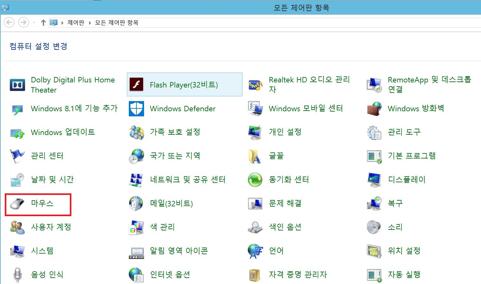Image resolution: width=481 pixels, height=284 pixels.
Task: Click the 위치 설정 map icon
Action: point(374,251)
